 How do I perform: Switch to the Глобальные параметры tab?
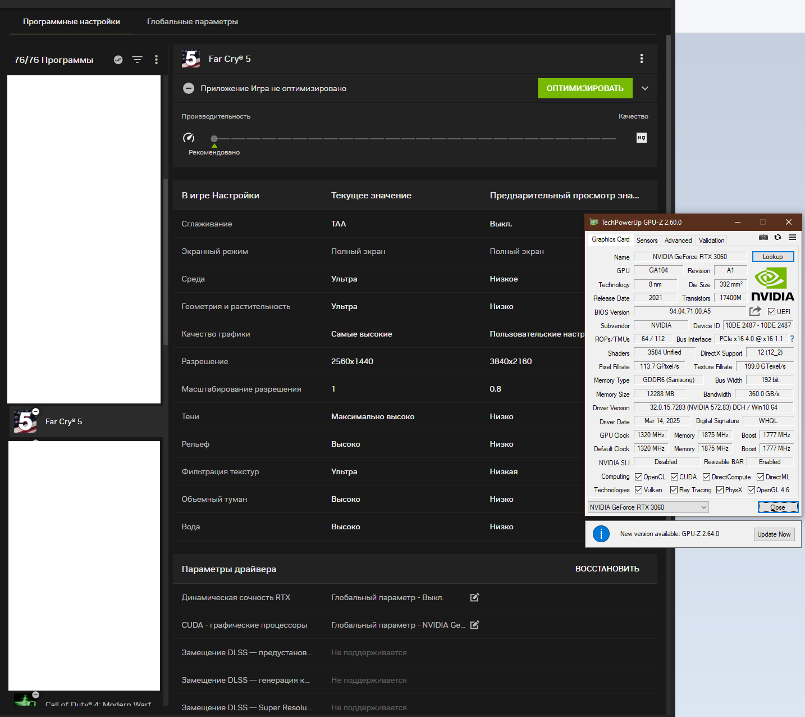[x=193, y=21]
